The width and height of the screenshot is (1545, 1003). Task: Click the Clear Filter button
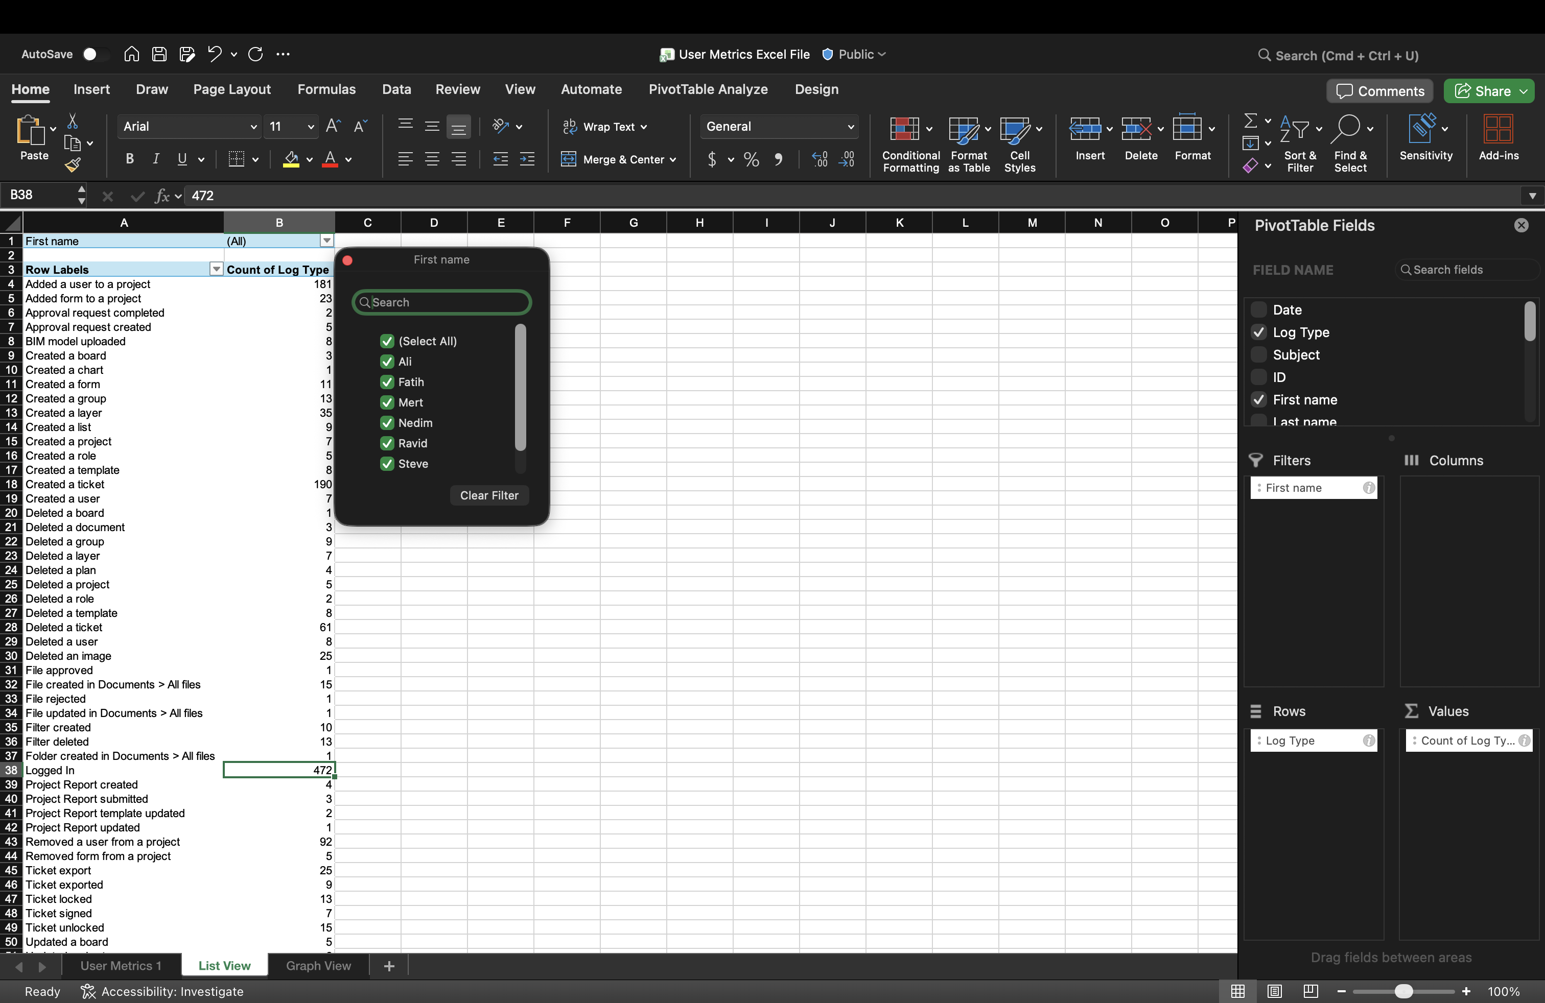[489, 496]
